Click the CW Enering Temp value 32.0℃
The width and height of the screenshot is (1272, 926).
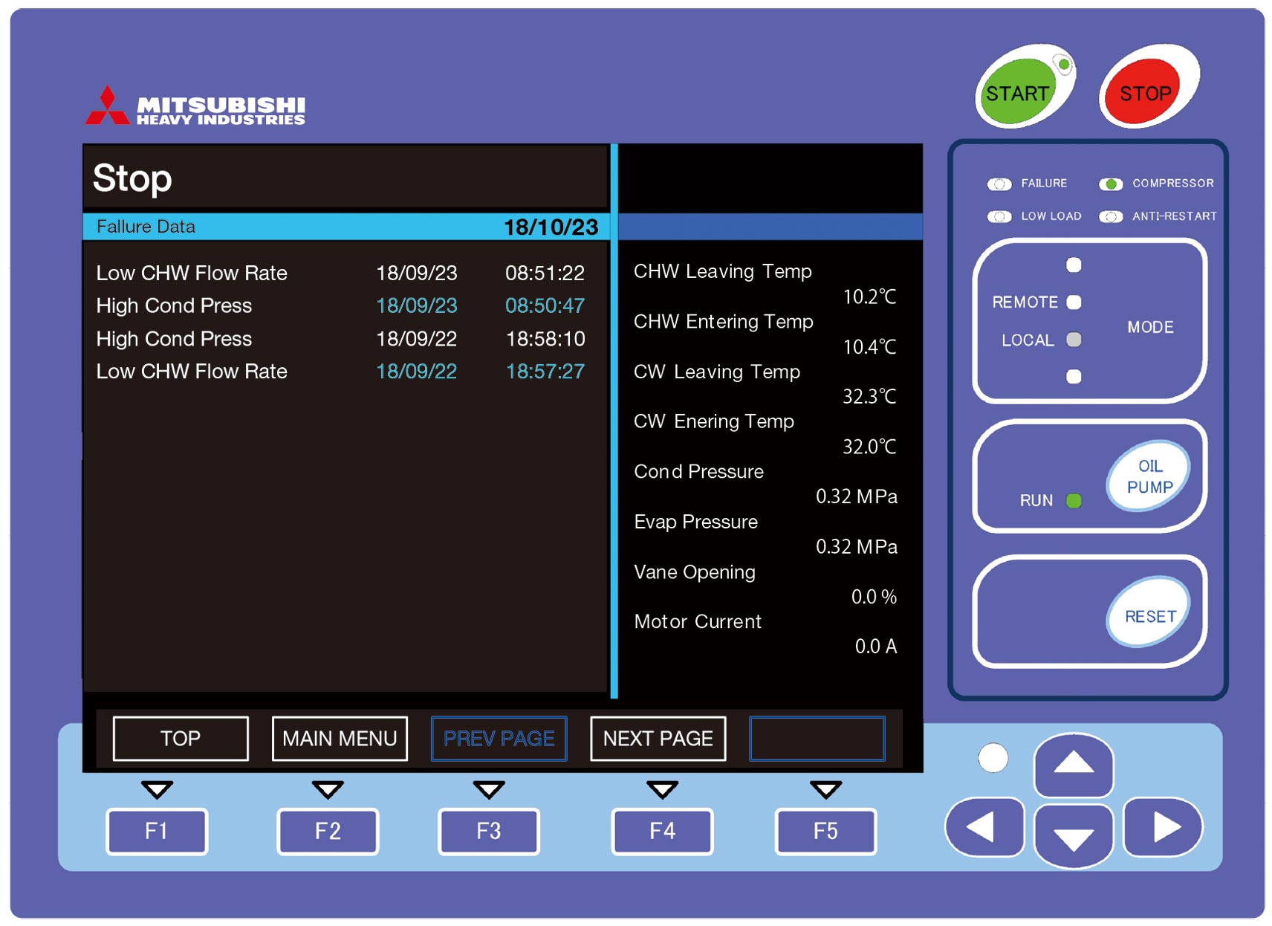point(869,446)
